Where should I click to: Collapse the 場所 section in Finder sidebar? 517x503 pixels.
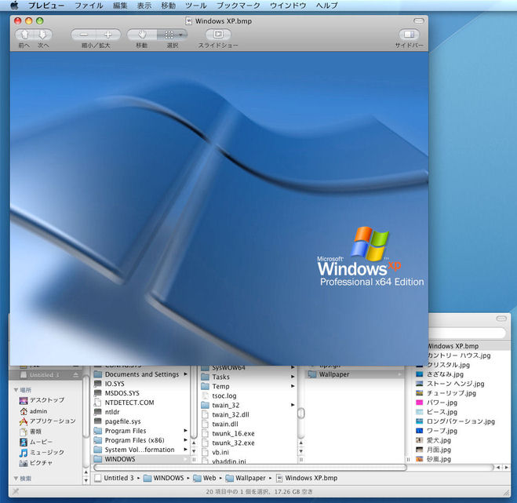[16, 389]
